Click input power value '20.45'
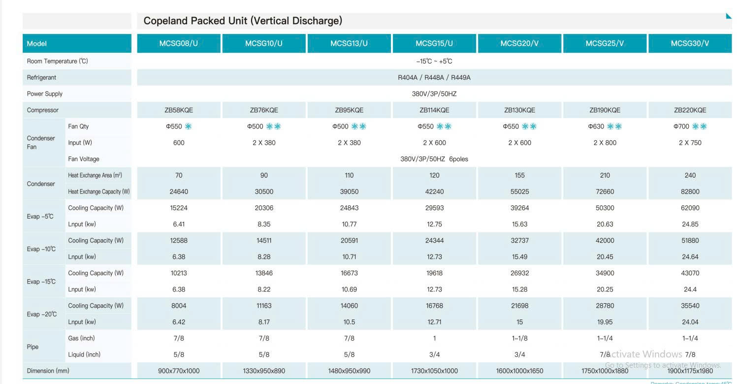Image resolution: width=738 pixels, height=384 pixels. pyautogui.click(x=605, y=256)
